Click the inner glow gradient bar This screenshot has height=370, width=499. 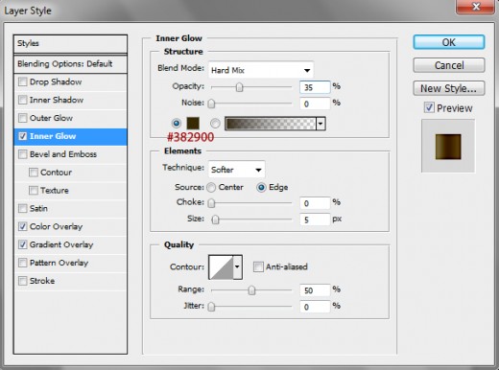(271, 124)
